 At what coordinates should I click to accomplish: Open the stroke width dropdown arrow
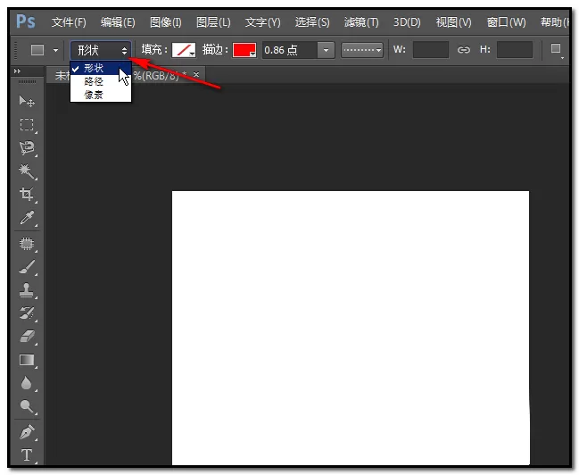[326, 50]
